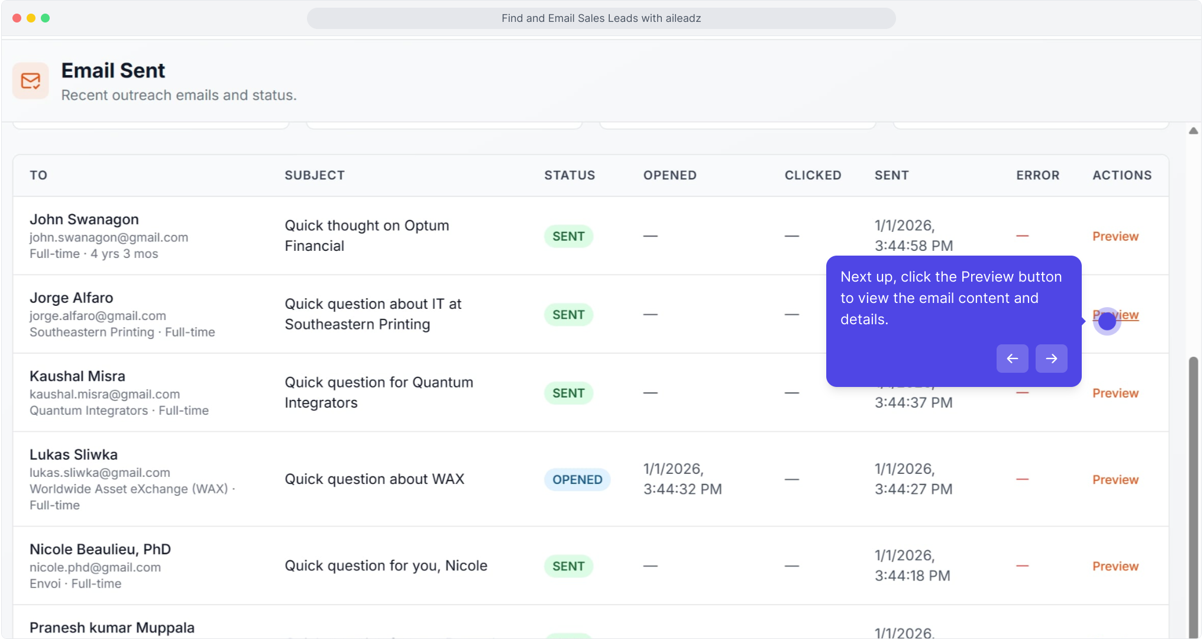Click the scroll up arrow

tap(1193, 131)
